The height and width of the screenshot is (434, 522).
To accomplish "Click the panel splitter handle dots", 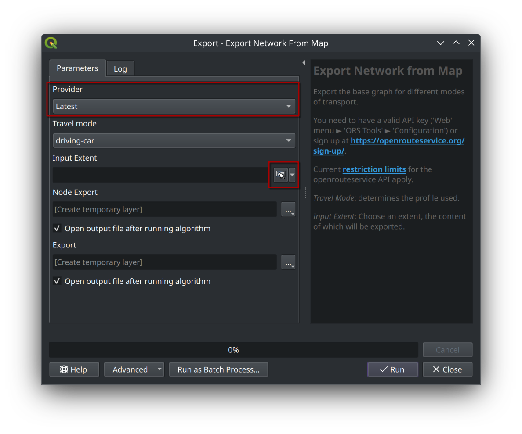I will [306, 193].
